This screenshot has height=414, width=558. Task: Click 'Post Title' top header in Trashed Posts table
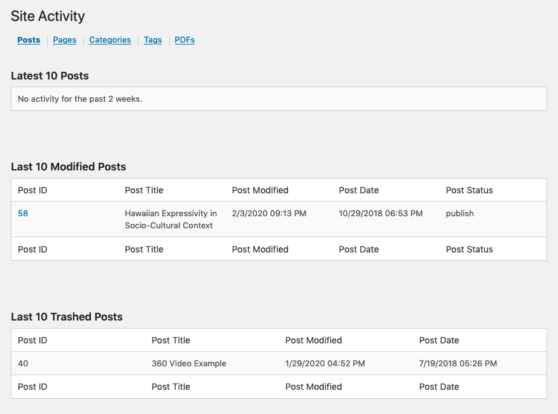(x=171, y=340)
